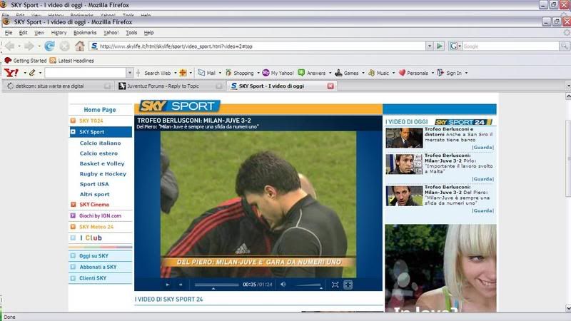The image size is (571, 321).
Task: Open the Bookmarks menu
Action: click(x=85, y=32)
